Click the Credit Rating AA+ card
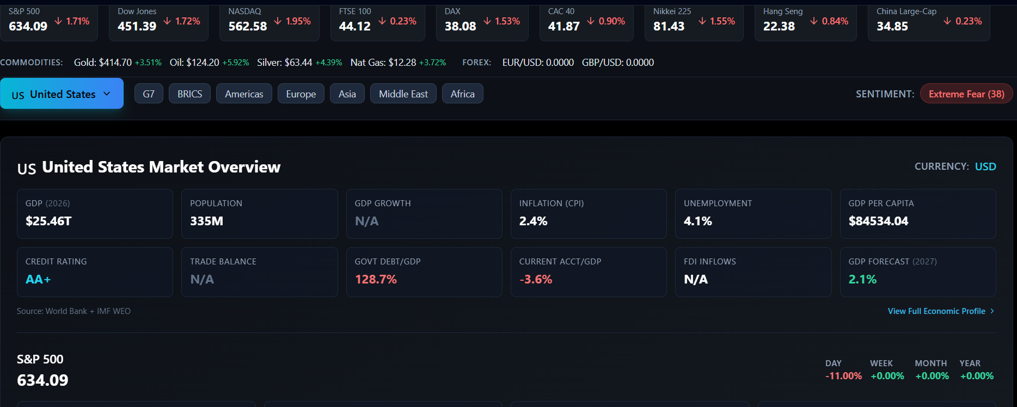Screen dimensions: 1017x407 [x=95, y=272]
